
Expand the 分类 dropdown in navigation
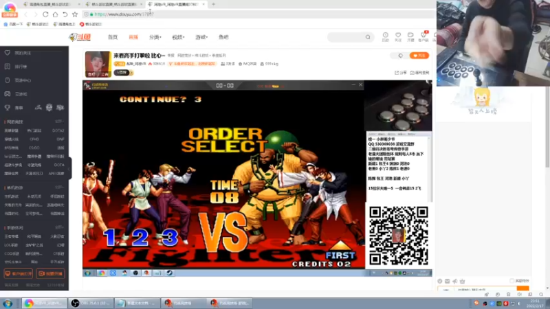[155, 37]
